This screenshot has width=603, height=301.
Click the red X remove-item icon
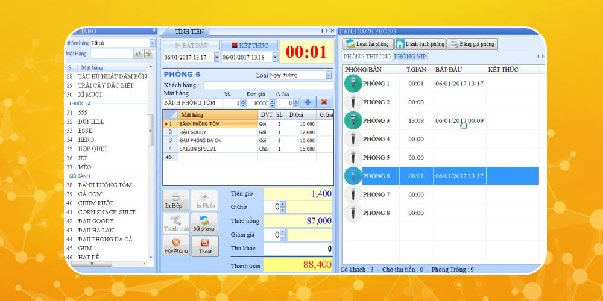324,102
